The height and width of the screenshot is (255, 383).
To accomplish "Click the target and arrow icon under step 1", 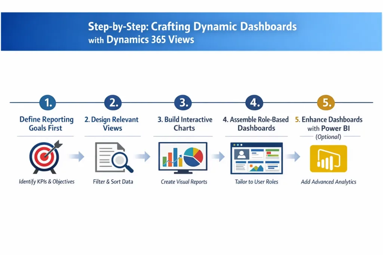I will coord(45,157).
